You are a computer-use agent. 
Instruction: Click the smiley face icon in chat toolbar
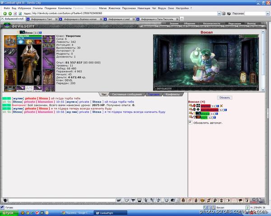click(166, 200)
